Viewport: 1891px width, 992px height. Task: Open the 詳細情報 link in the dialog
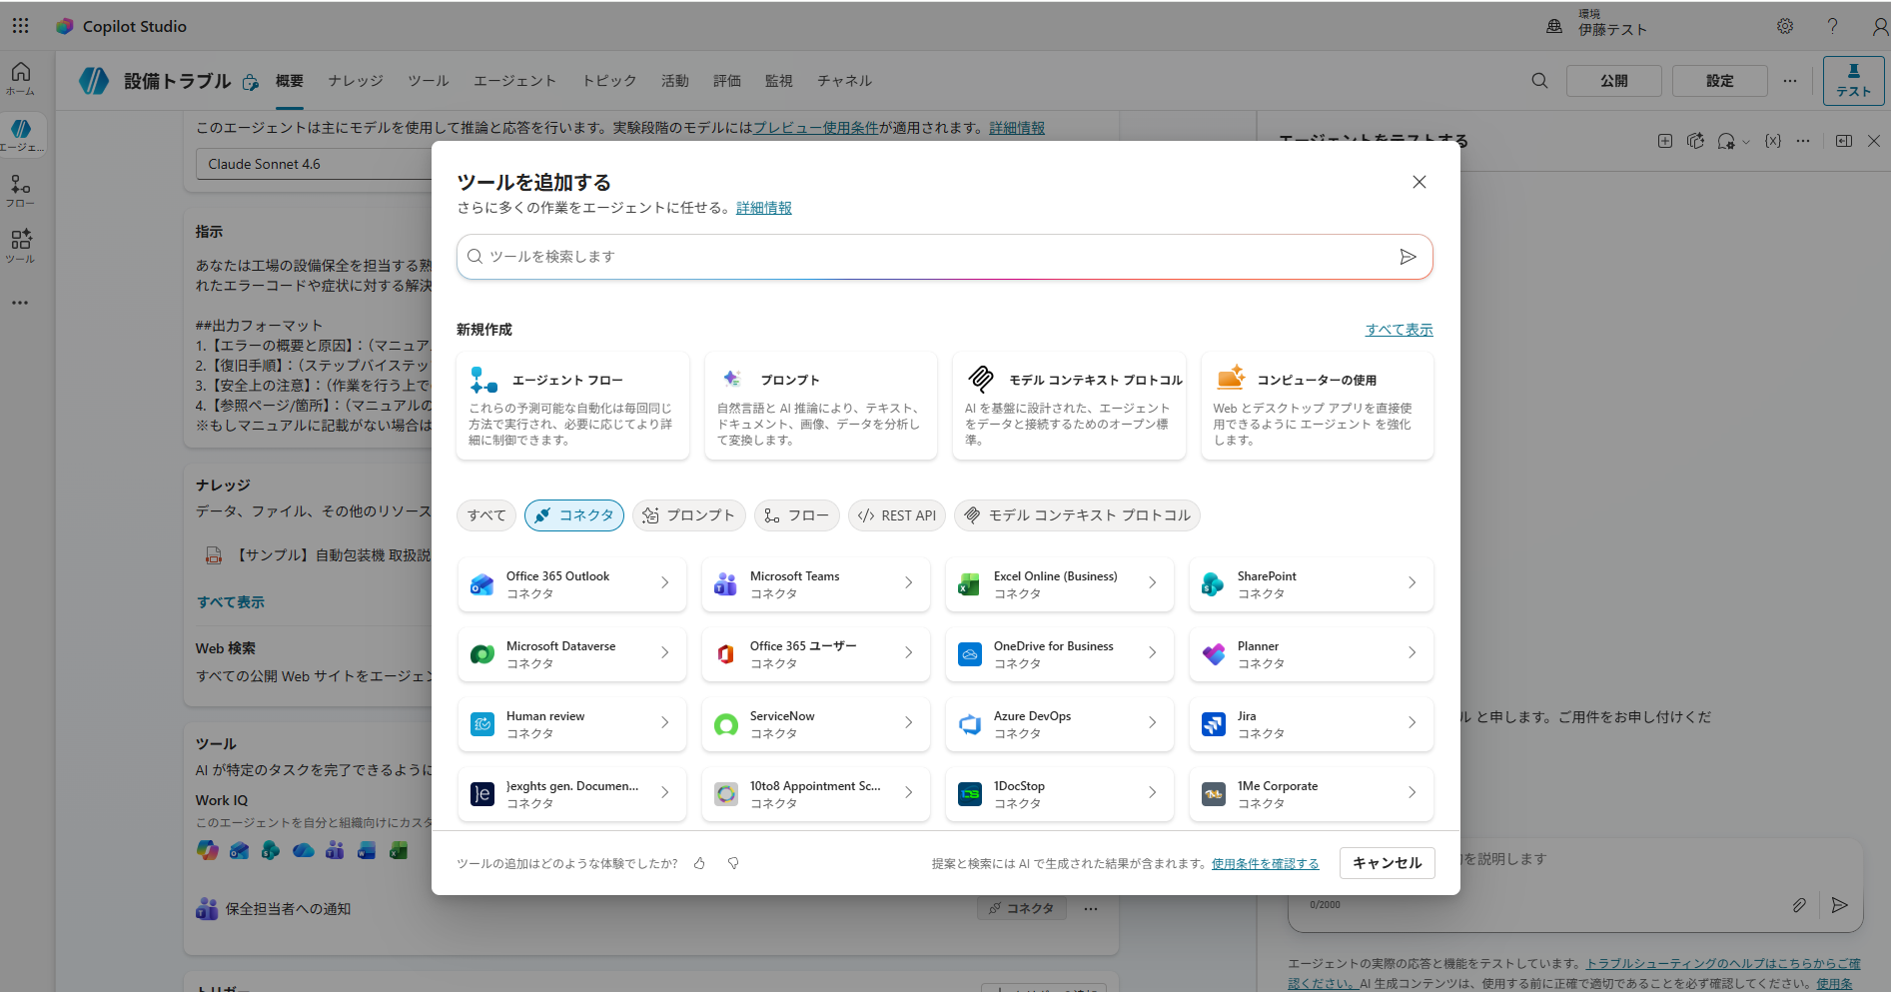764,208
